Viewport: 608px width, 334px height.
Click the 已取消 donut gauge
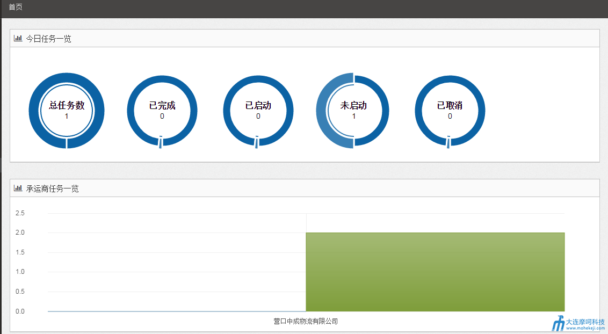(450, 111)
